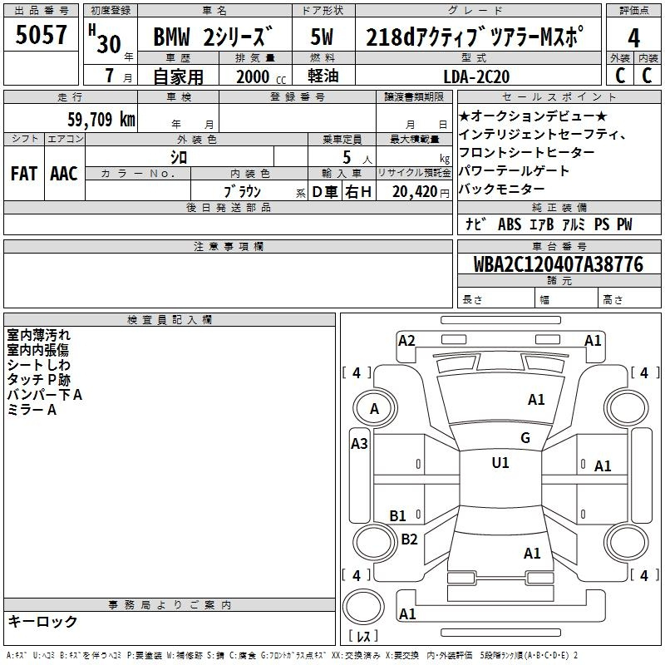This screenshot has width=665, height=665.
Task: Click the mileage 59,709 km
Action: pos(101,120)
